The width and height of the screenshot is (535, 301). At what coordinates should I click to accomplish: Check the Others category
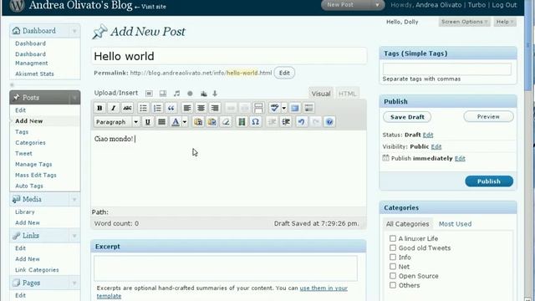point(393,285)
